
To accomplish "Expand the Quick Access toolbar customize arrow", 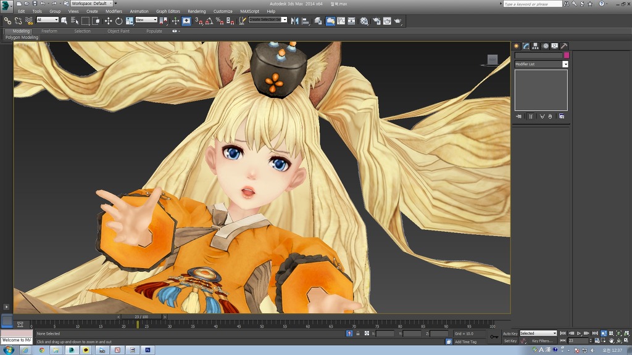I will pyautogui.click(x=115, y=3).
